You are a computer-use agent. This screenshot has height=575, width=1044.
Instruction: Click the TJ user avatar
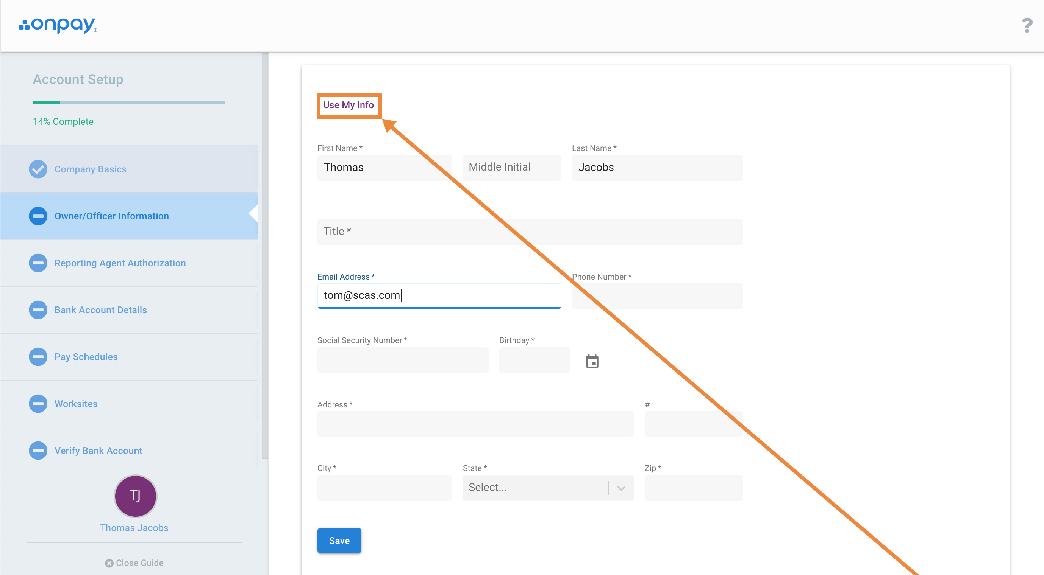click(x=135, y=496)
